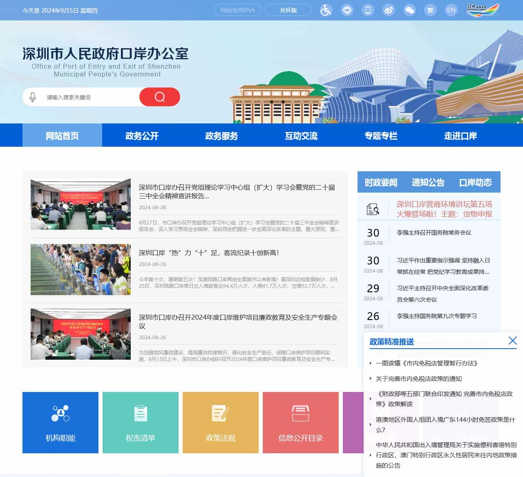Click the red magnifier search button
Image resolution: width=523 pixels, height=477 pixels.
click(x=159, y=97)
